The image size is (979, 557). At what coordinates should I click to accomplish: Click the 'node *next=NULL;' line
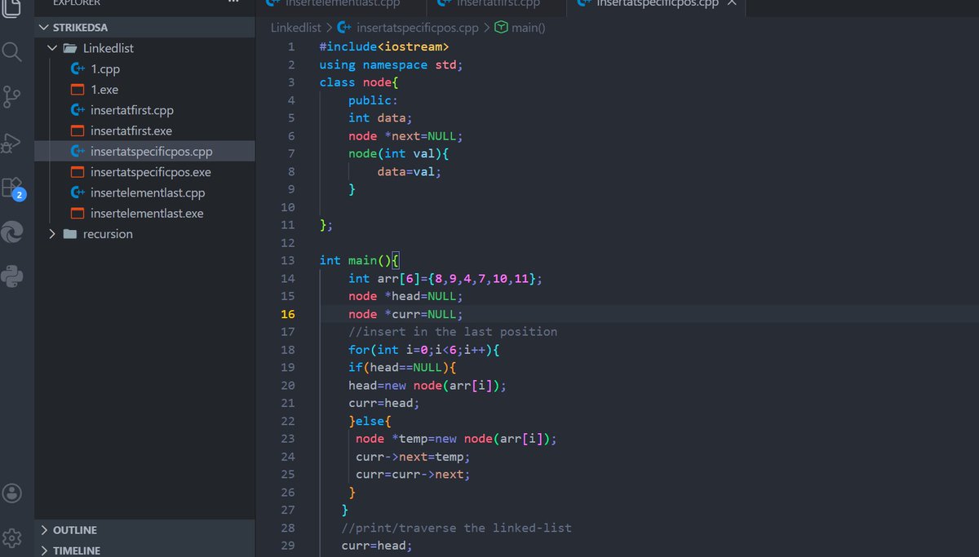click(405, 136)
